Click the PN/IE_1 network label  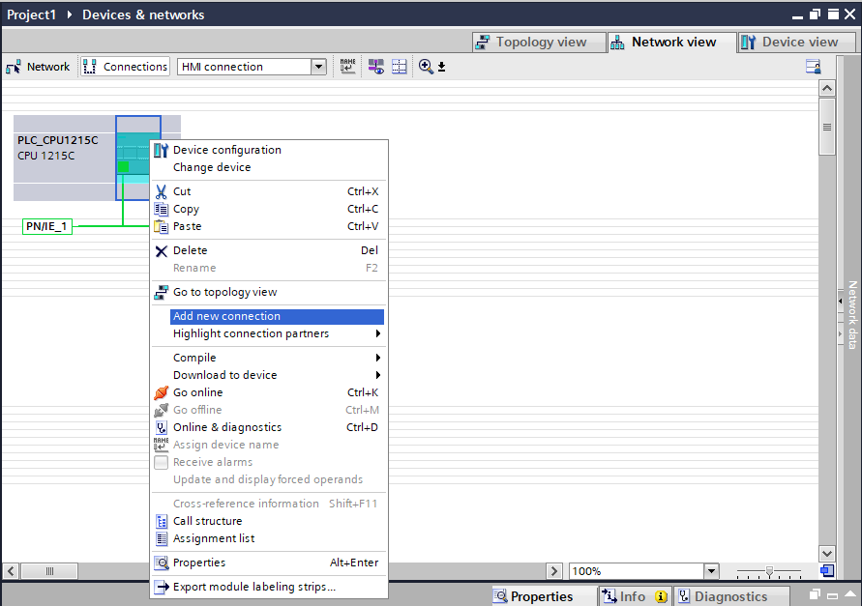coord(47,226)
